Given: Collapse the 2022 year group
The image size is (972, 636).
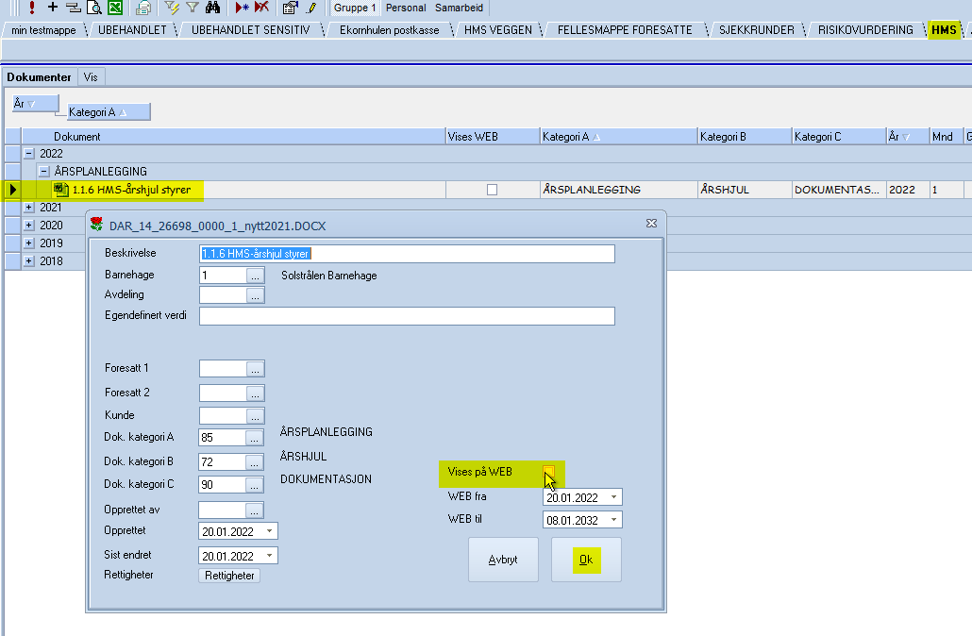Looking at the screenshot, I should click(x=29, y=153).
